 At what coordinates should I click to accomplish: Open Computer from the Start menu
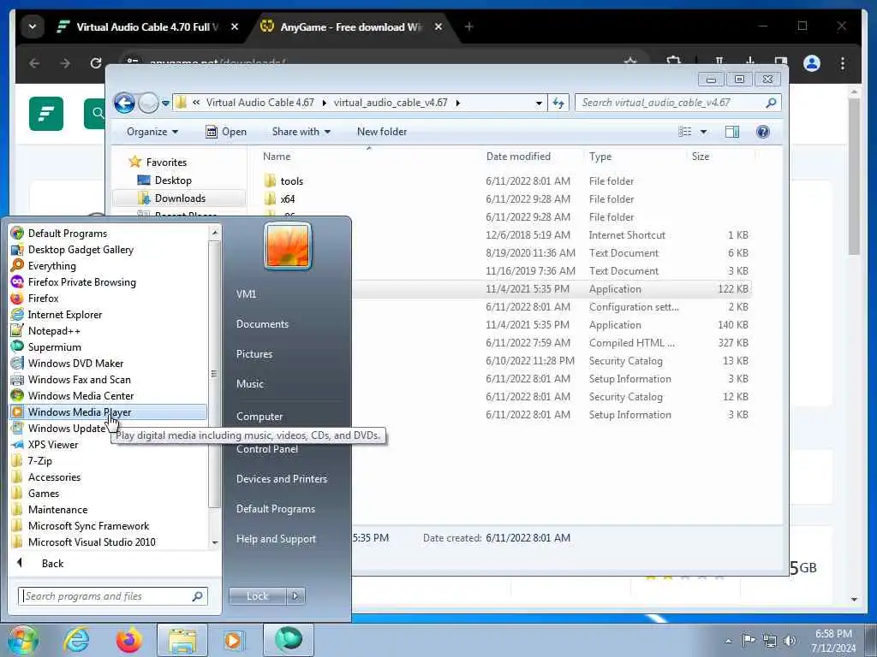click(x=260, y=417)
